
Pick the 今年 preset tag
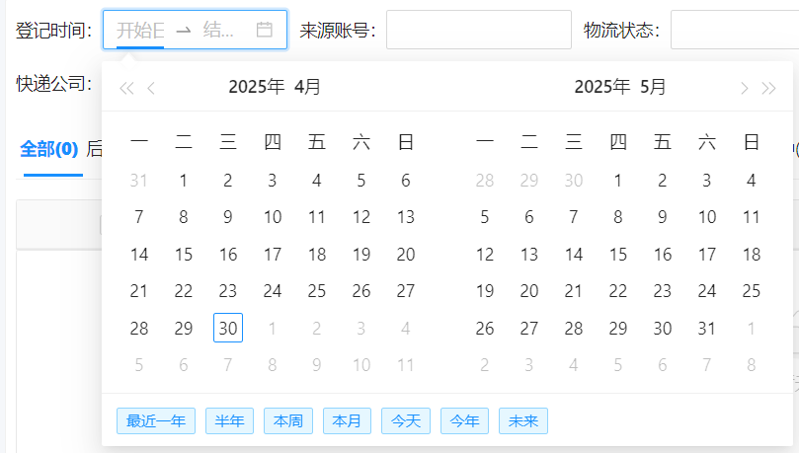(464, 421)
